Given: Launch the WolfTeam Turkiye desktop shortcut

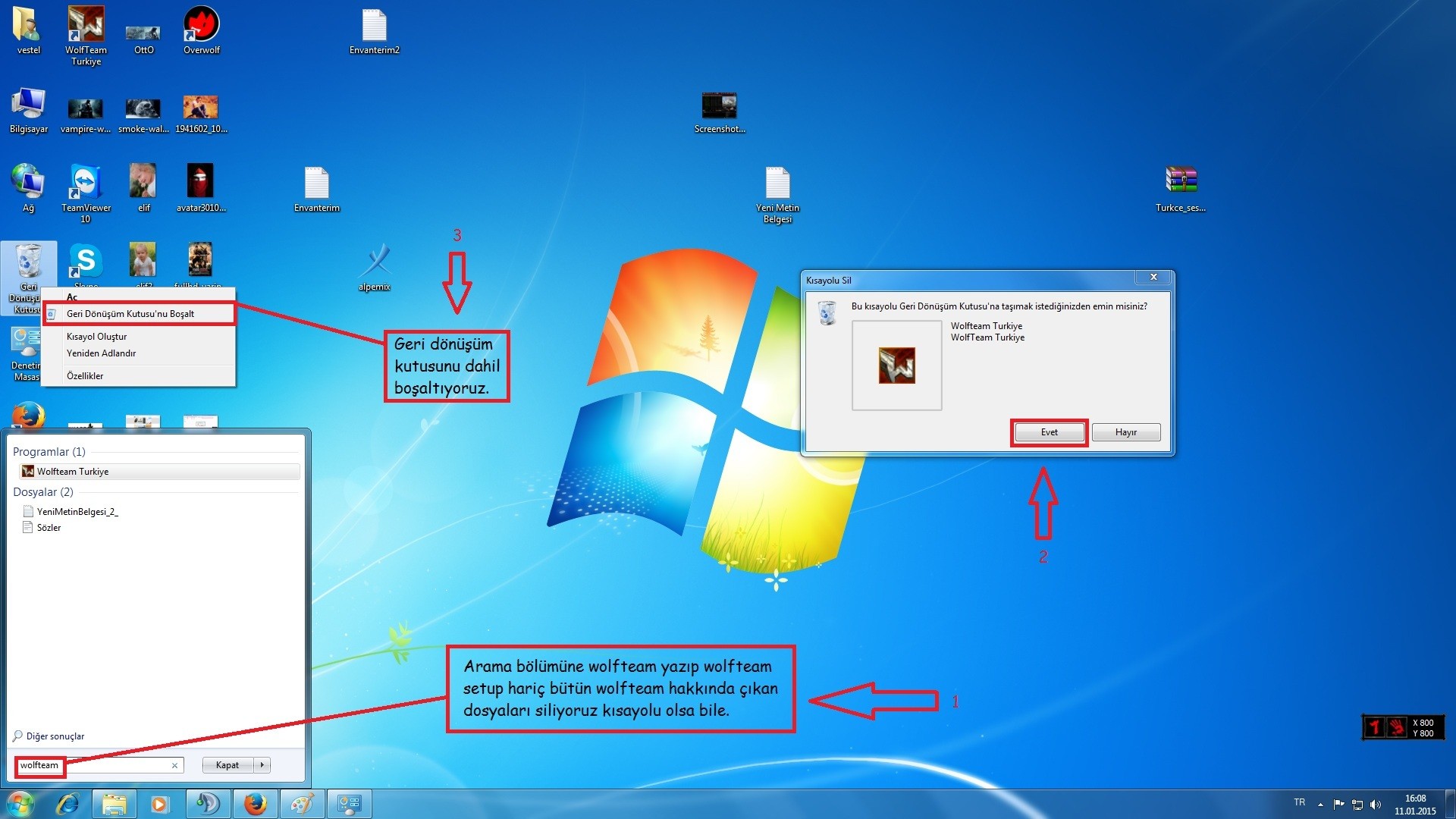Looking at the screenshot, I should (86, 36).
